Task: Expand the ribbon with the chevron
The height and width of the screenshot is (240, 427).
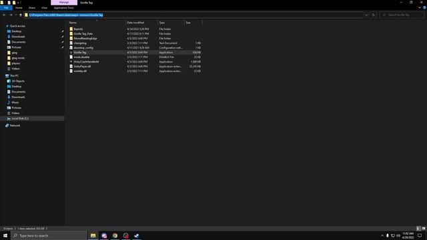Action: click(420, 7)
